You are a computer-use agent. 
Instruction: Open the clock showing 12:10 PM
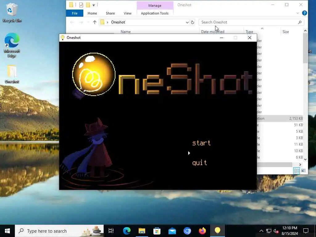pyautogui.click(x=289, y=231)
